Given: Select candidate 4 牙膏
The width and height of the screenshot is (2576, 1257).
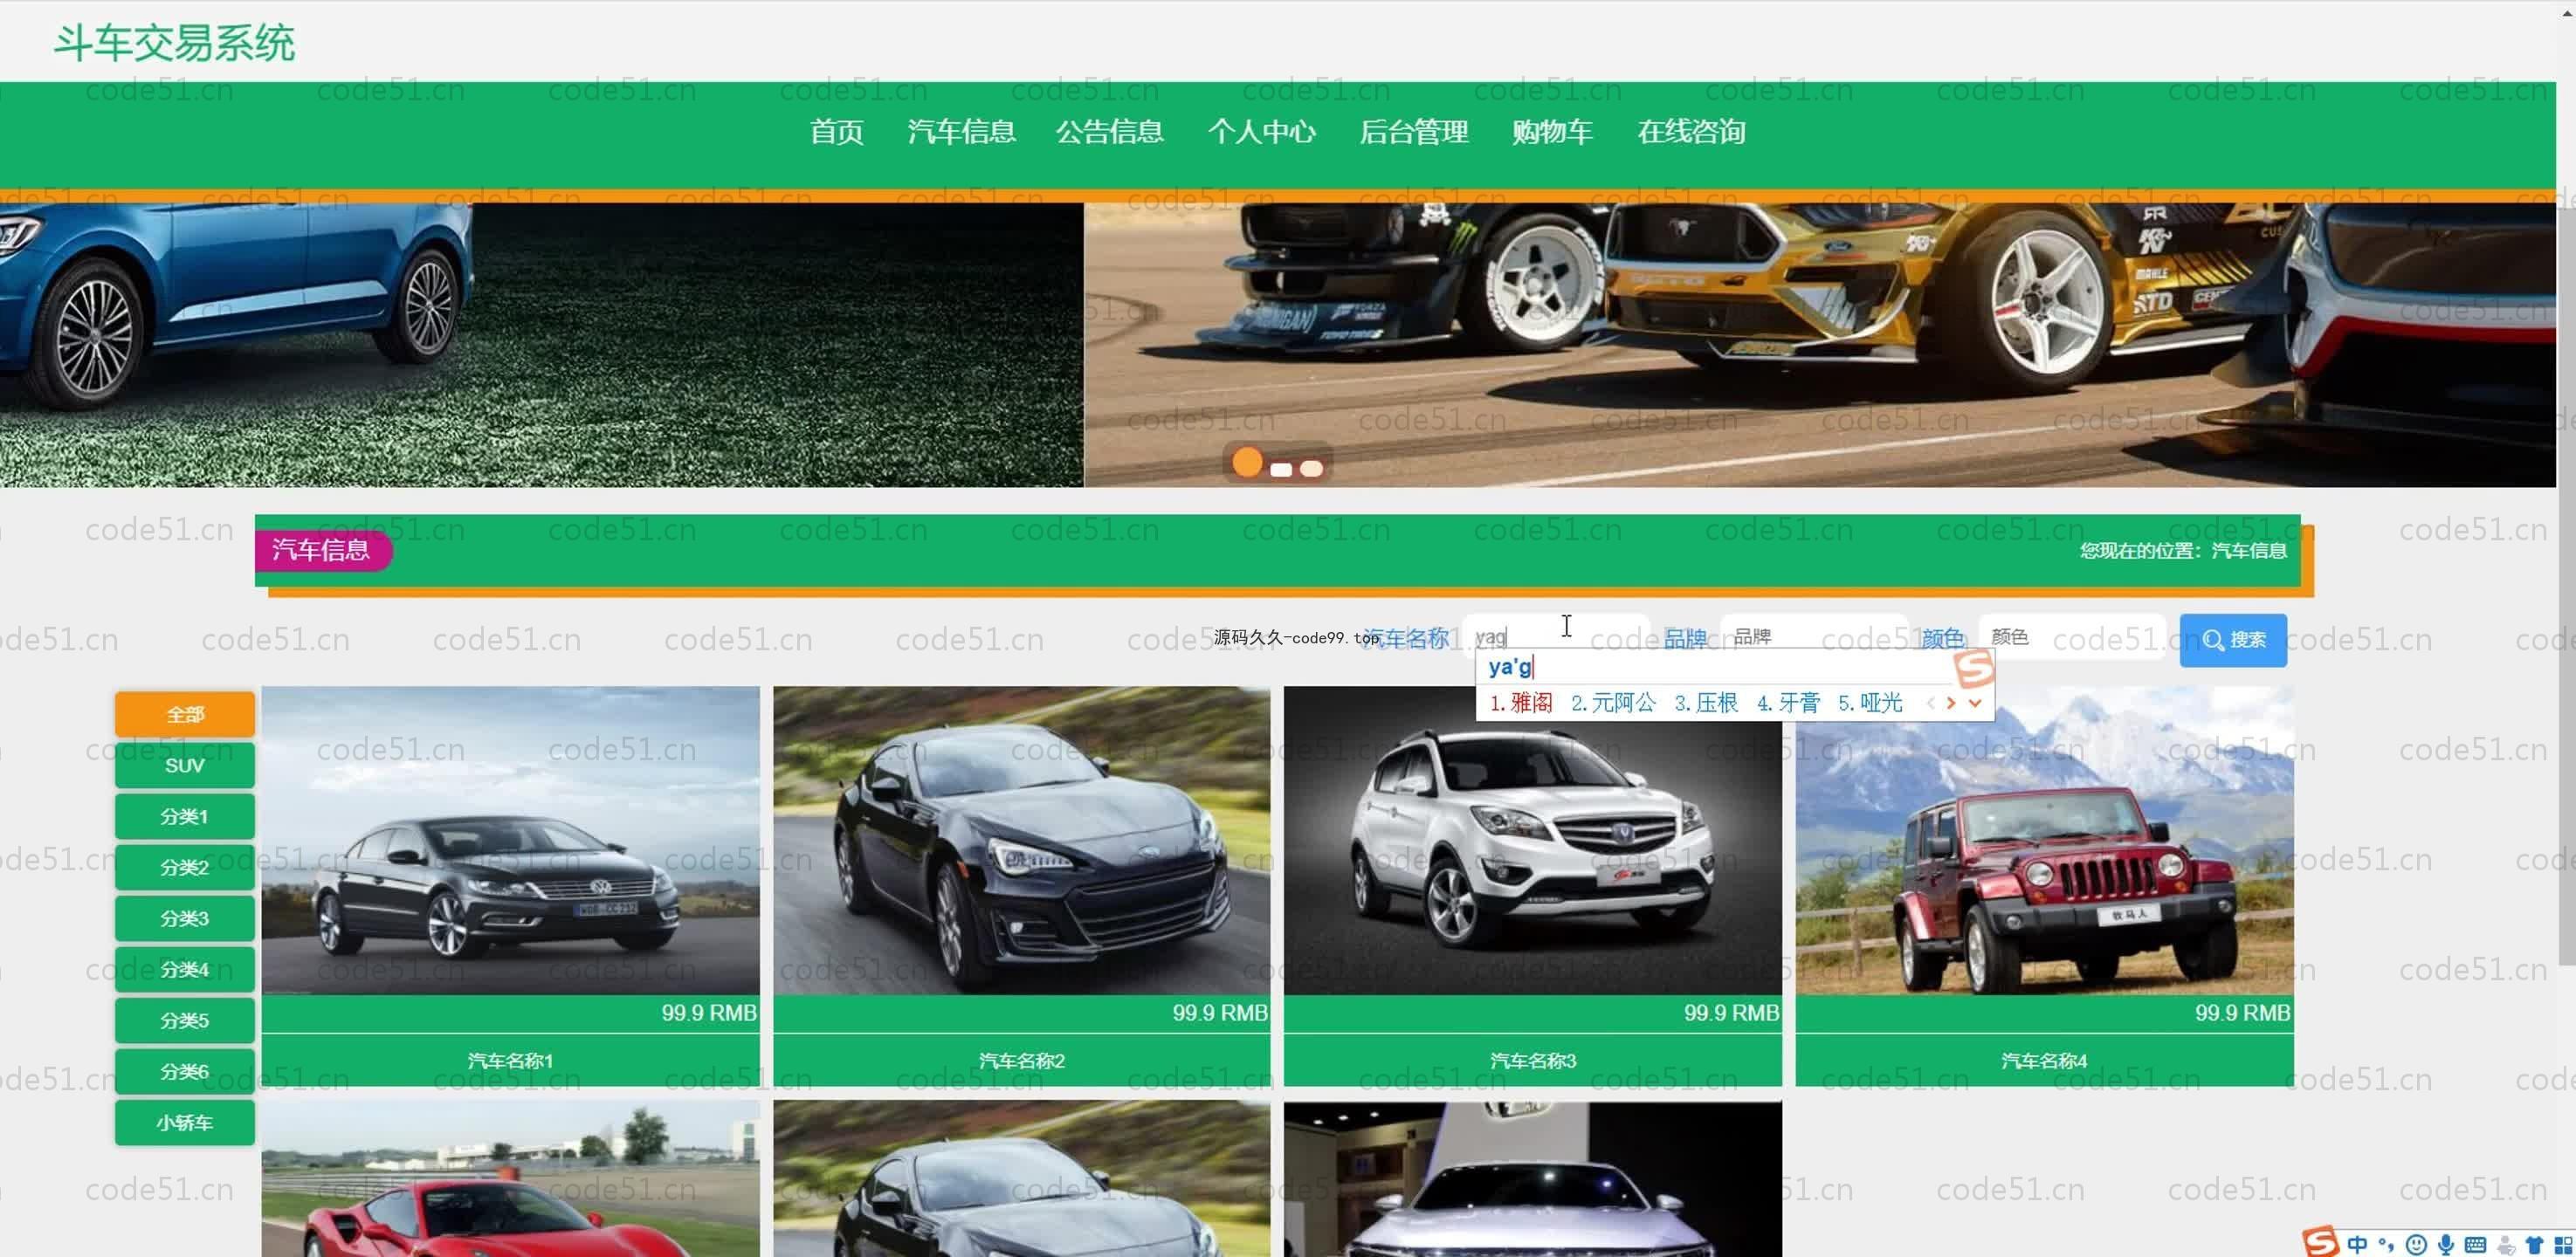Looking at the screenshot, I should pyautogui.click(x=1788, y=703).
